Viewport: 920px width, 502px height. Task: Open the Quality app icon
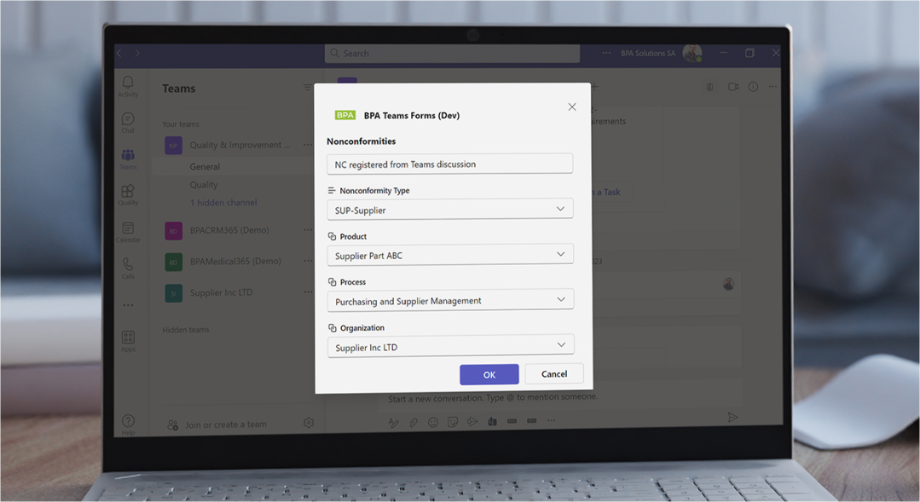[x=128, y=191]
